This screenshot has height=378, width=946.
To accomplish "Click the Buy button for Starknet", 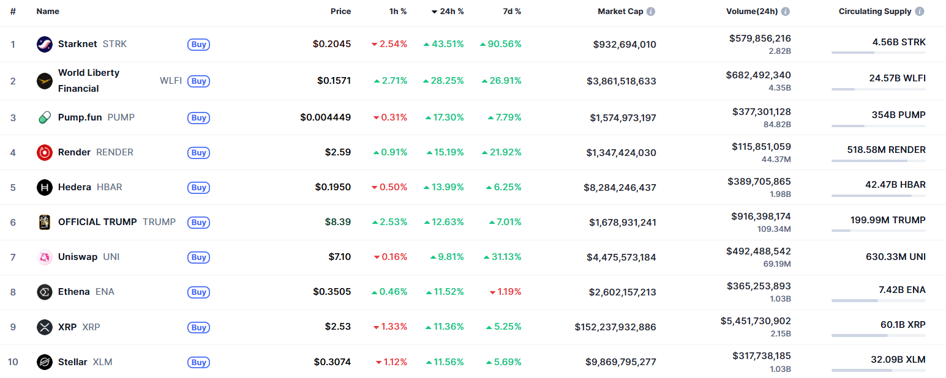I will [198, 44].
